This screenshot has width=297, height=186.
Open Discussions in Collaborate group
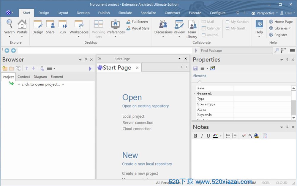click(x=163, y=28)
